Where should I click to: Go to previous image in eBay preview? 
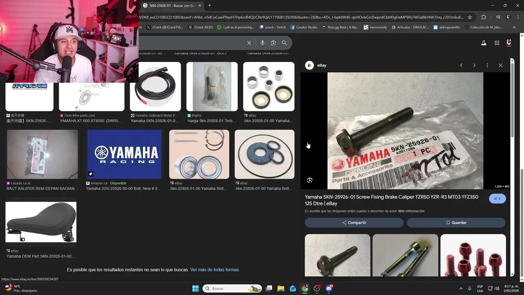click(461, 65)
